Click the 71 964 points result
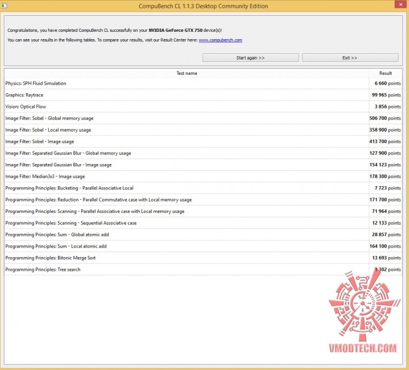The image size is (409, 370). [386, 211]
